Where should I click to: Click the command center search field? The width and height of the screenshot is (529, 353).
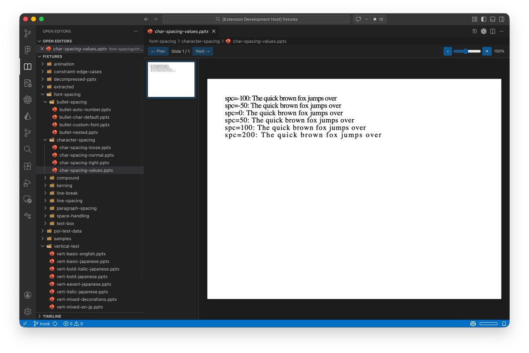256,19
